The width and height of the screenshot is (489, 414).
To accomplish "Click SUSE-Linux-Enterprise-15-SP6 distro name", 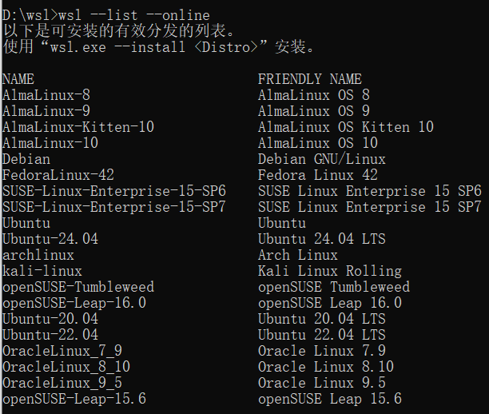I will click(x=114, y=190).
